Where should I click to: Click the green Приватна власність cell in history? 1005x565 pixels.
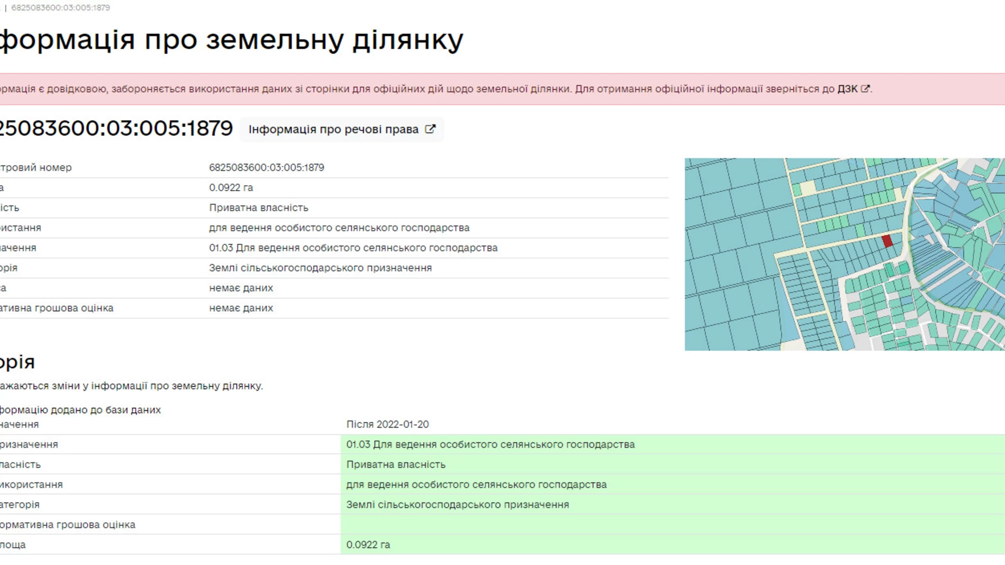395,464
